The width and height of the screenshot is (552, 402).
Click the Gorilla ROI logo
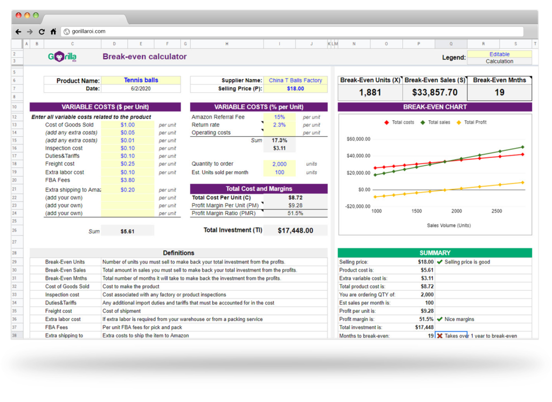point(63,57)
